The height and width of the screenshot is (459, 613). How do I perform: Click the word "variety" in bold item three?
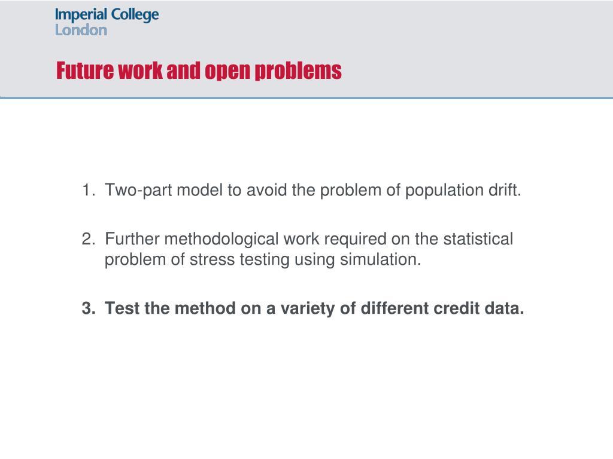pos(295,308)
